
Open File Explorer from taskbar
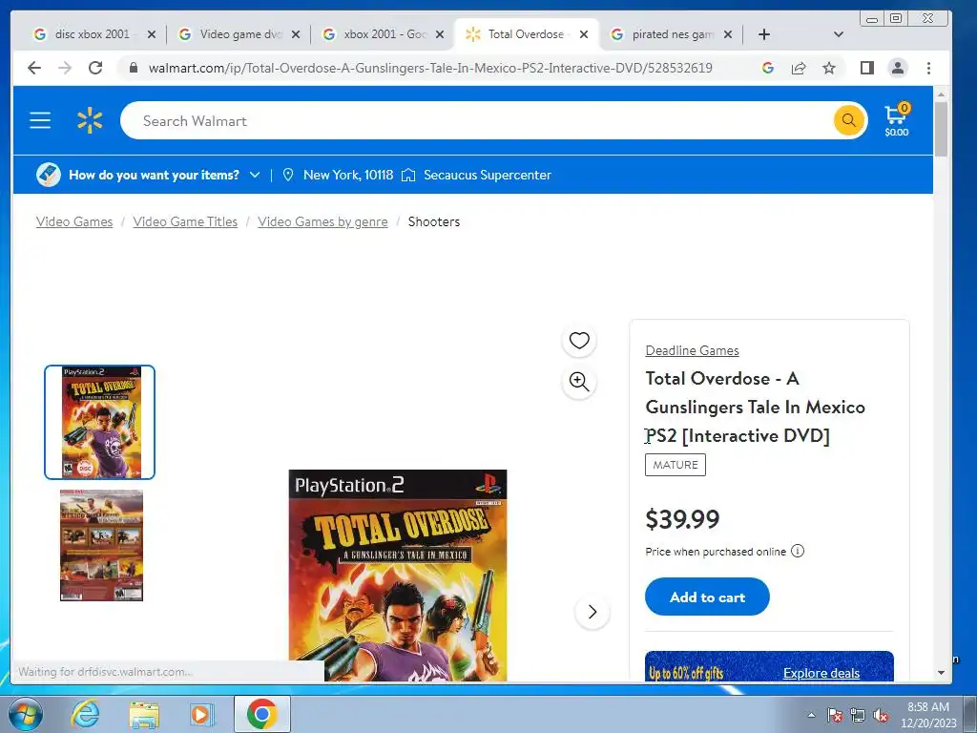[144, 714]
